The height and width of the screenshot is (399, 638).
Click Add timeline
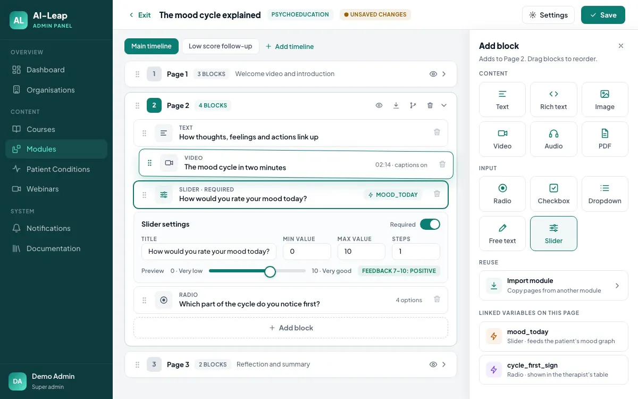pyautogui.click(x=290, y=46)
